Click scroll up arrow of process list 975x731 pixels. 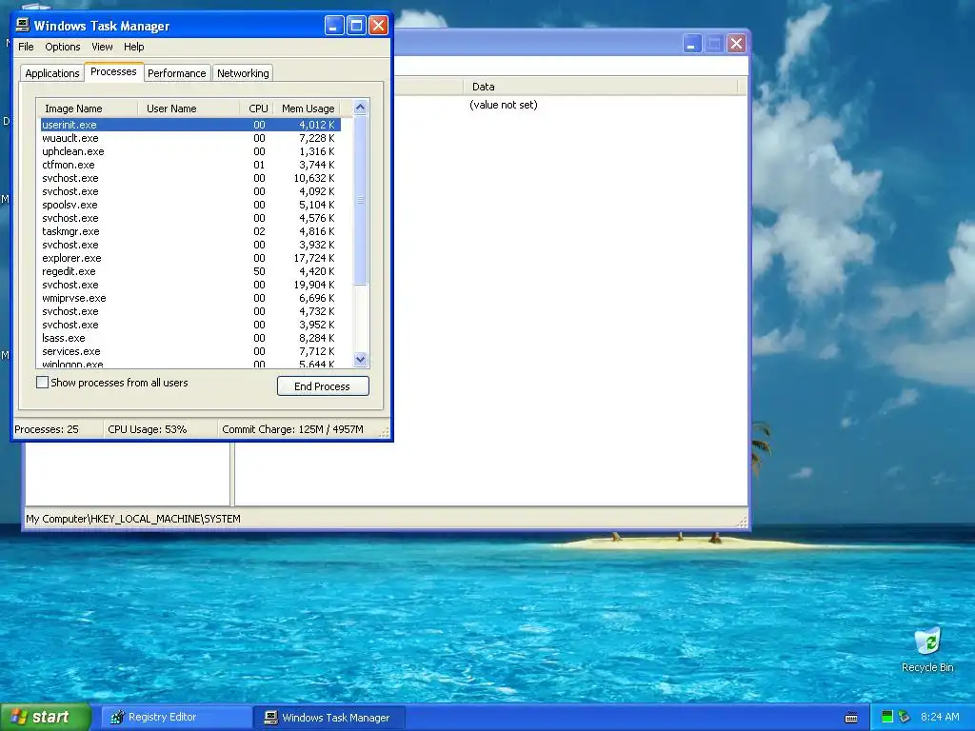360,107
